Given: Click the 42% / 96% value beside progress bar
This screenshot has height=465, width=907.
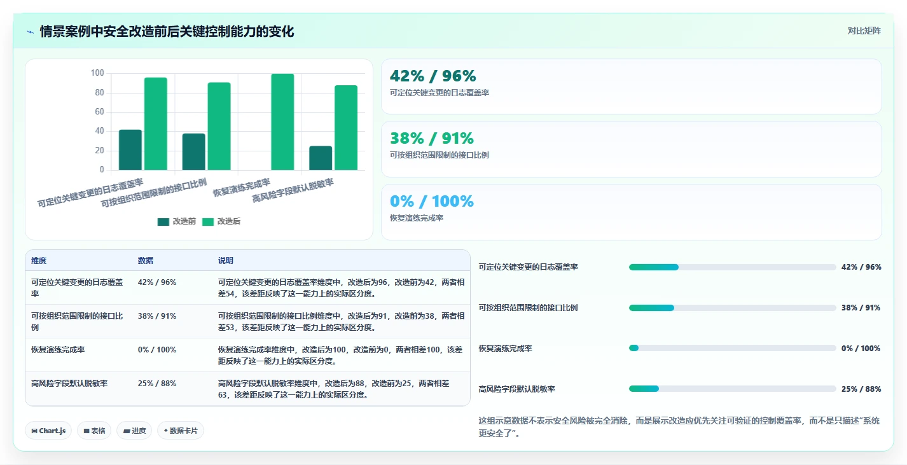Looking at the screenshot, I should tap(861, 267).
